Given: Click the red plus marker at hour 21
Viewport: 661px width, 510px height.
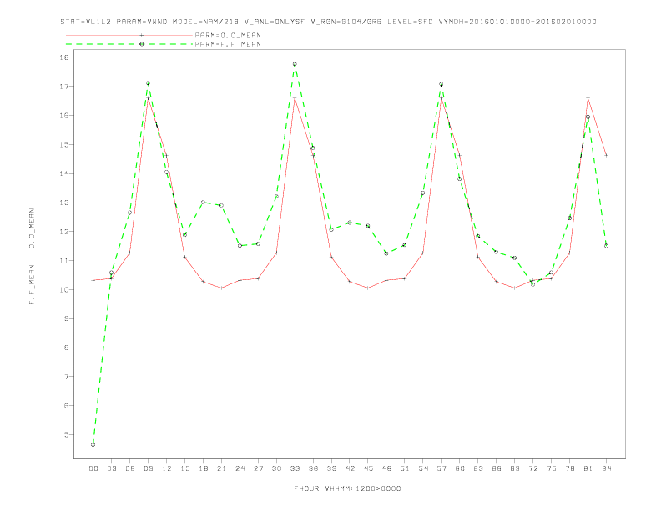Looking at the screenshot, I should 221,287.
